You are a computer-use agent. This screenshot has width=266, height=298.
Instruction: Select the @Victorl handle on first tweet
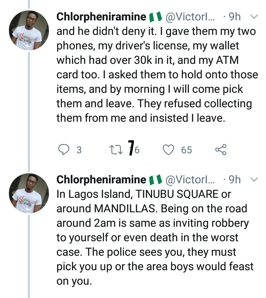point(190,17)
